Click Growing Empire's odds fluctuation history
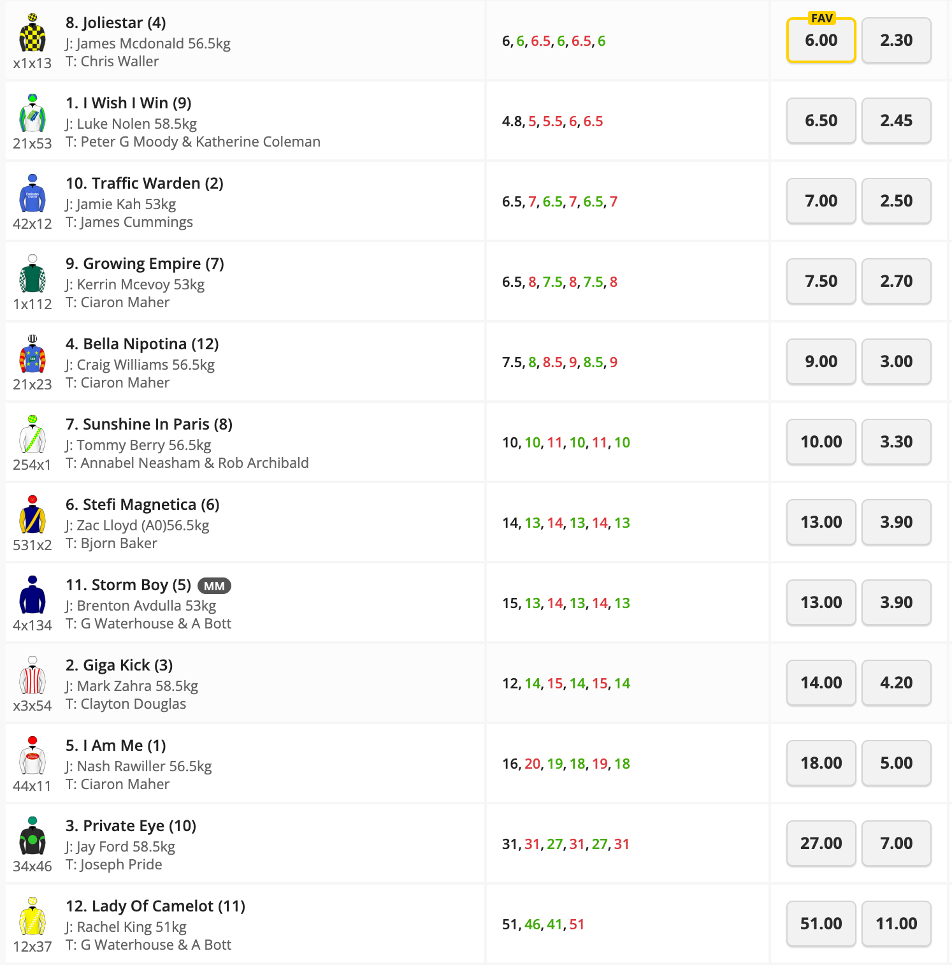Viewport: 952px width, 965px height. (559, 282)
